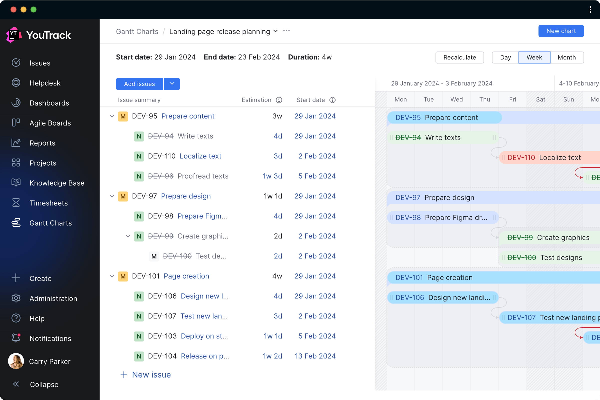
Task: Select the Week tab in timeline
Action: pyautogui.click(x=534, y=57)
